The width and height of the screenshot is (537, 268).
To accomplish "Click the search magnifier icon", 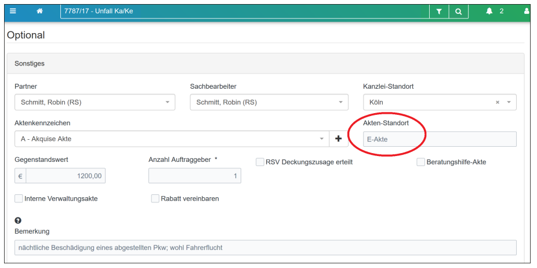I will [x=458, y=11].
